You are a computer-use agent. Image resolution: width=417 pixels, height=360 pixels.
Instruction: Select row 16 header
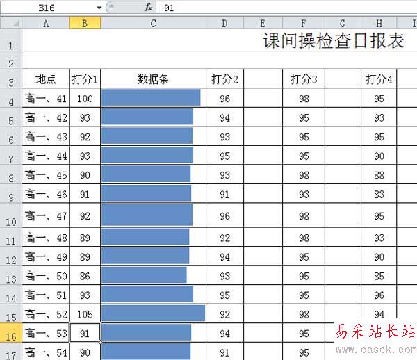pyautogui.click(x=11, y=333)
